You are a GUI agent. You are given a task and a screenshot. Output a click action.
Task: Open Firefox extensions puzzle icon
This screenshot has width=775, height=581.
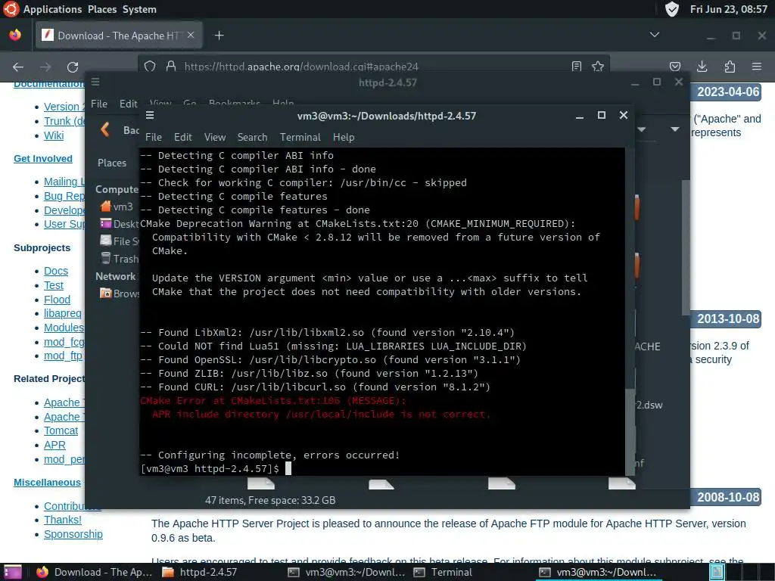click(730, 67)
